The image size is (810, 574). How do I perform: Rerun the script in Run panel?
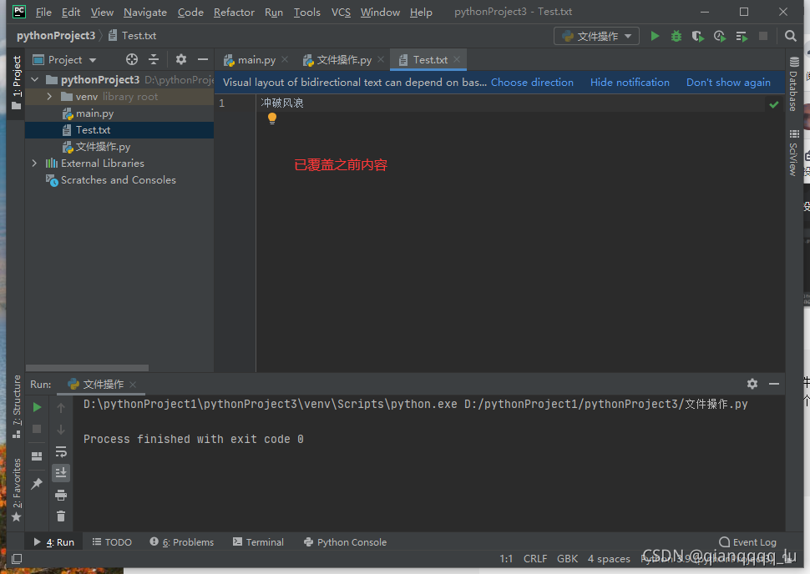(x=37, y=407)
